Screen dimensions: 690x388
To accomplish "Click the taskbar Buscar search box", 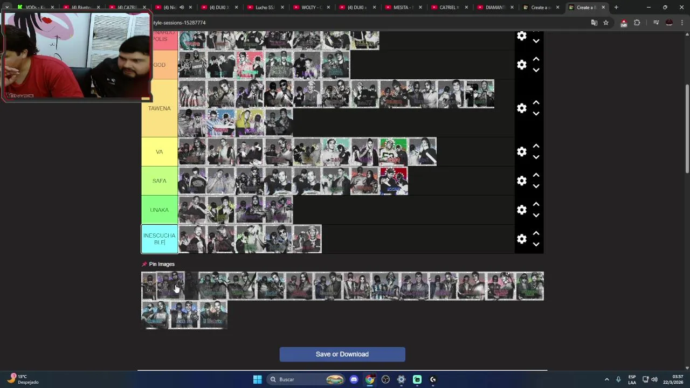I will pos(306,379).
